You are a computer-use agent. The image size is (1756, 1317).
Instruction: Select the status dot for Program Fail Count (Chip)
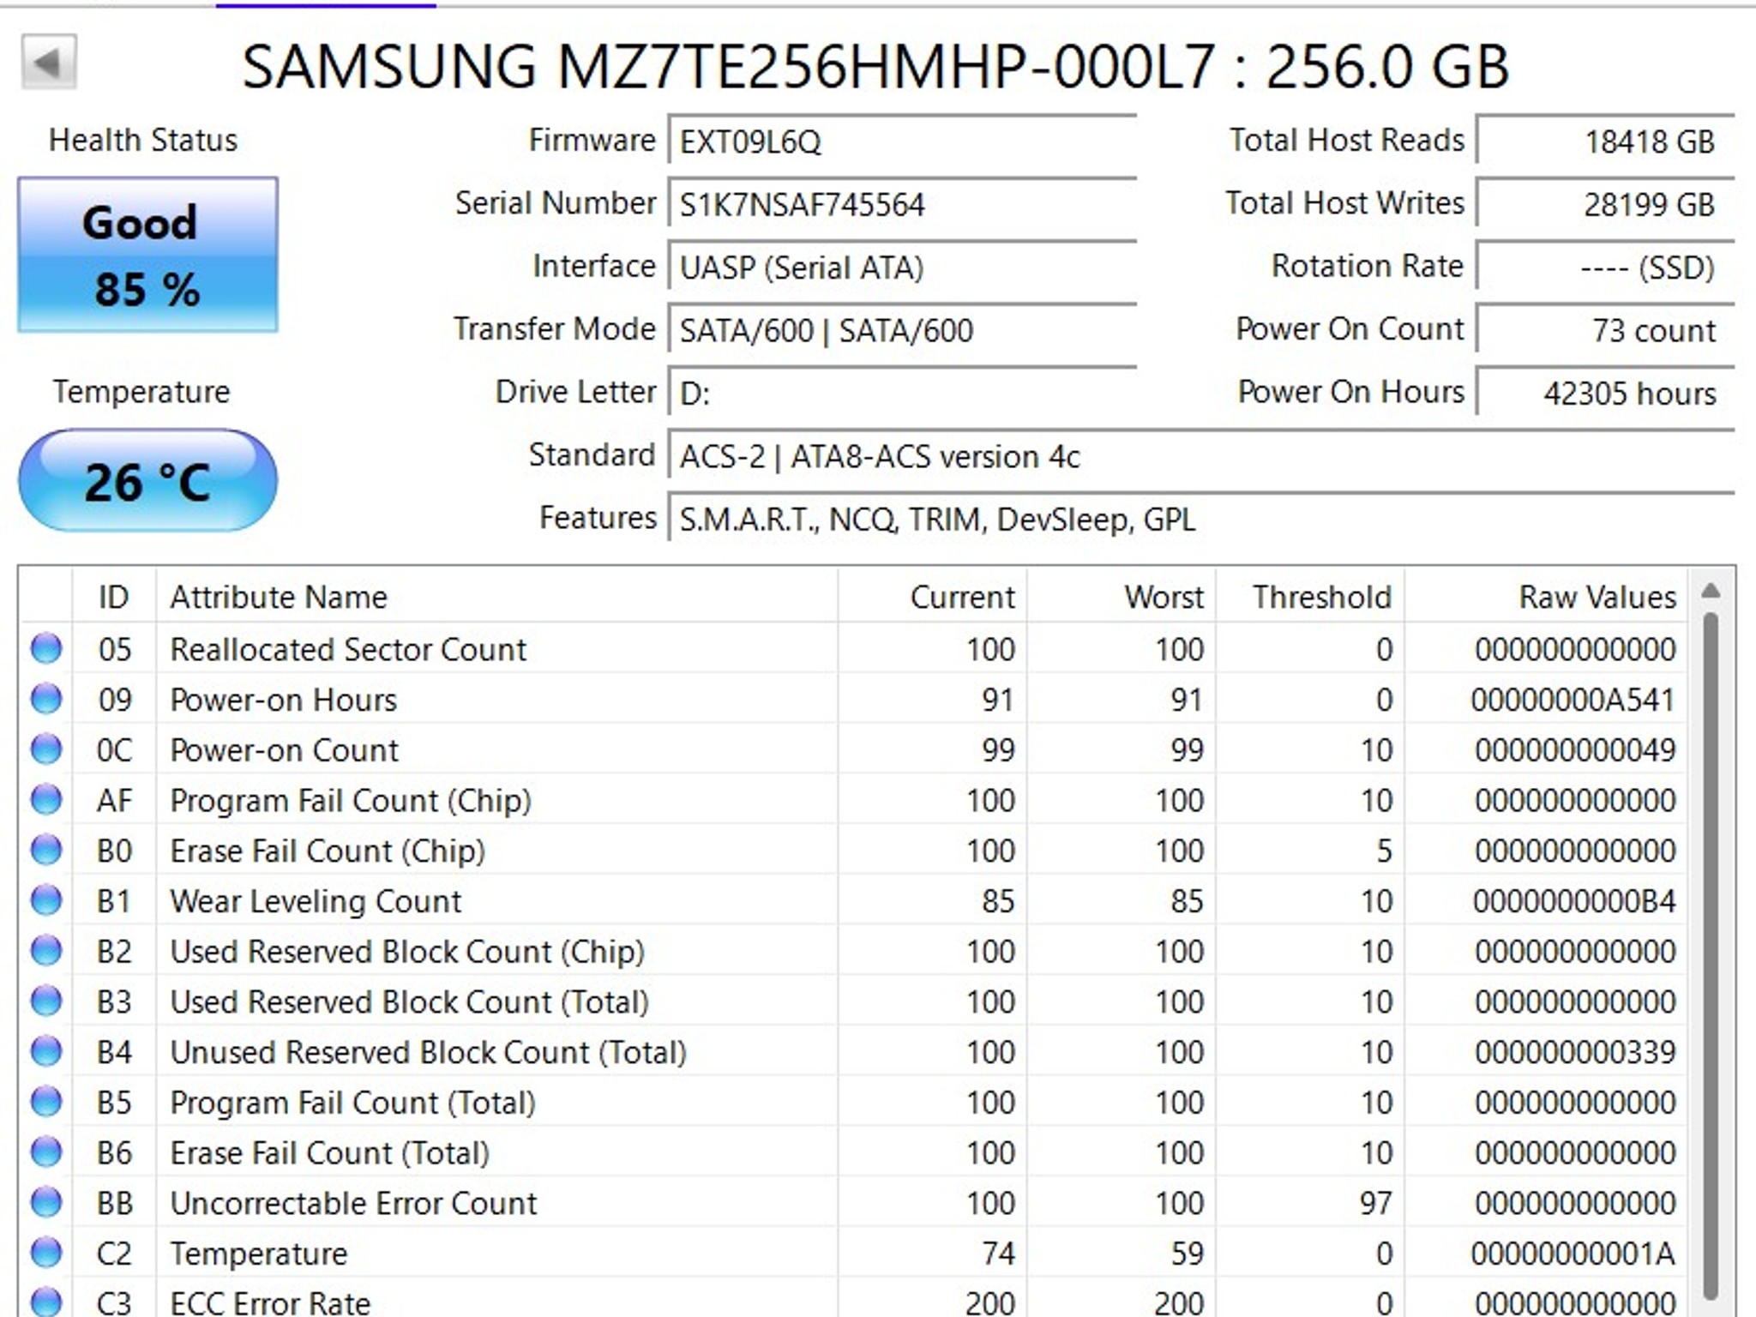coord(46,800)
